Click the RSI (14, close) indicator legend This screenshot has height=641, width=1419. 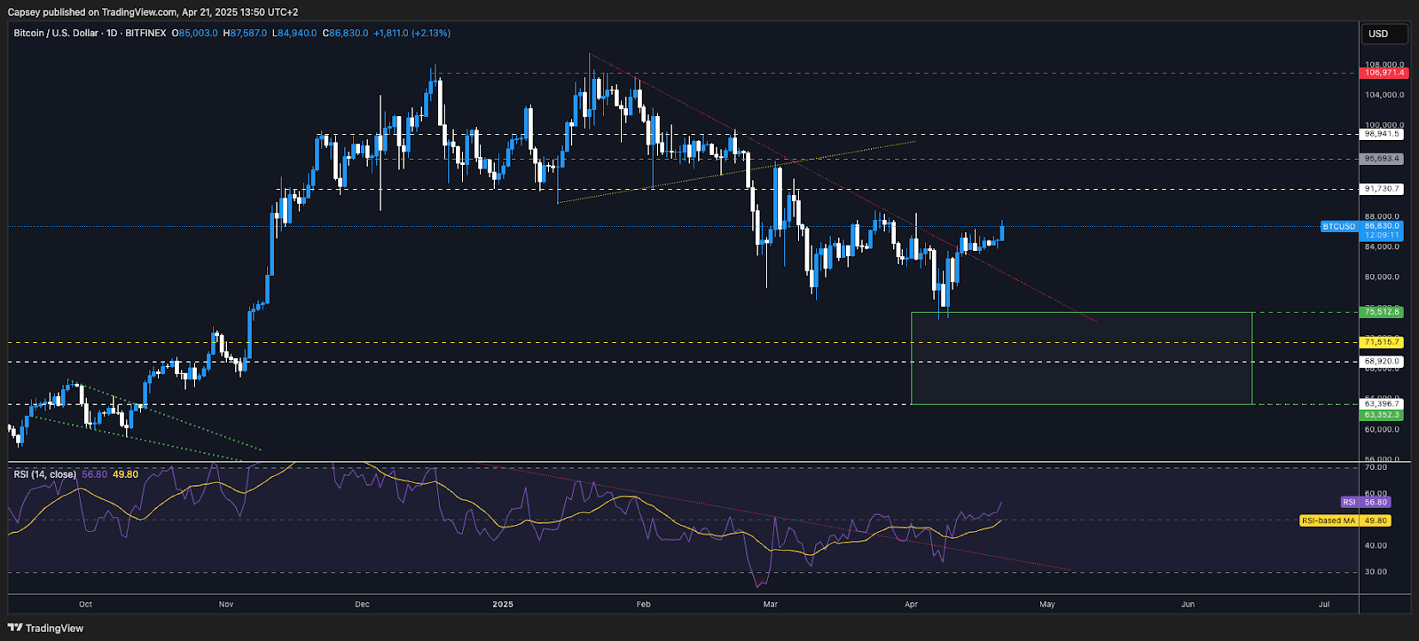44,474
